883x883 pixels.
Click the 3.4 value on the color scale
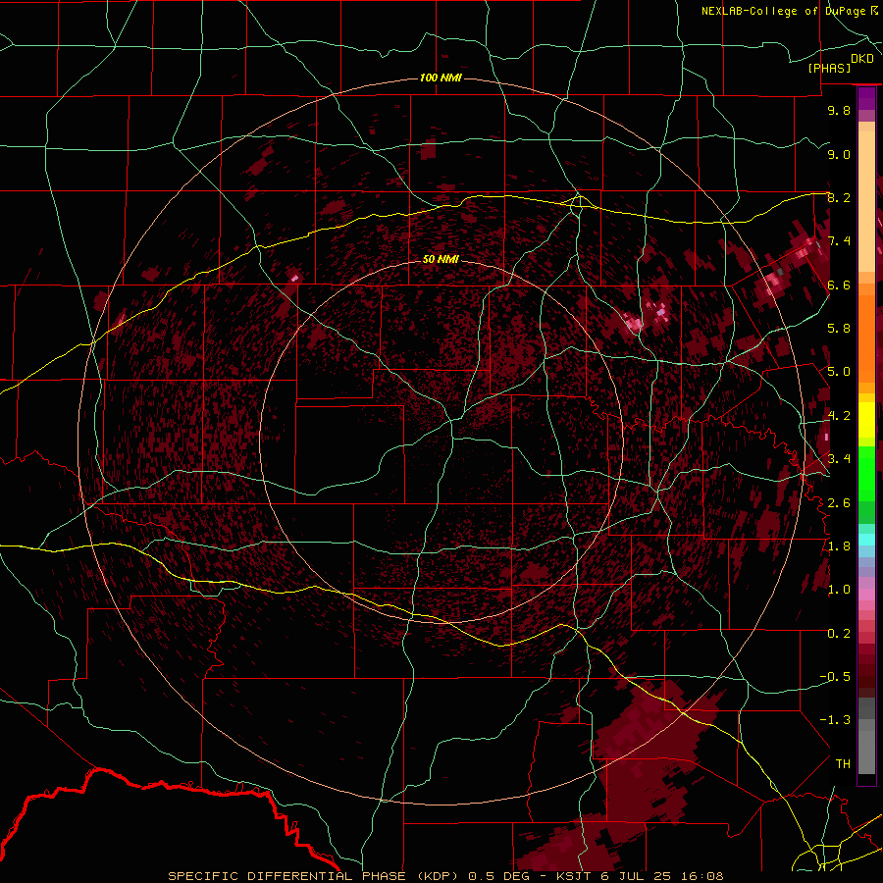[839, 459]
